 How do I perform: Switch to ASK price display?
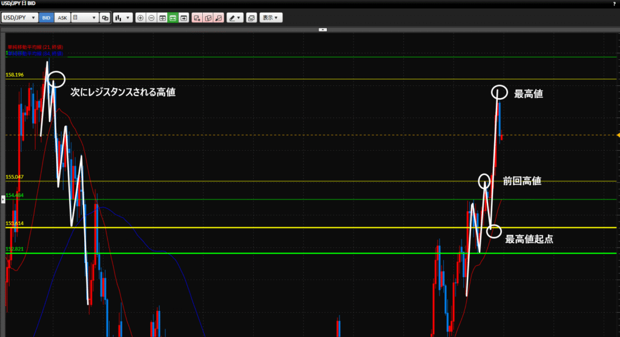[x=62, y=18]
